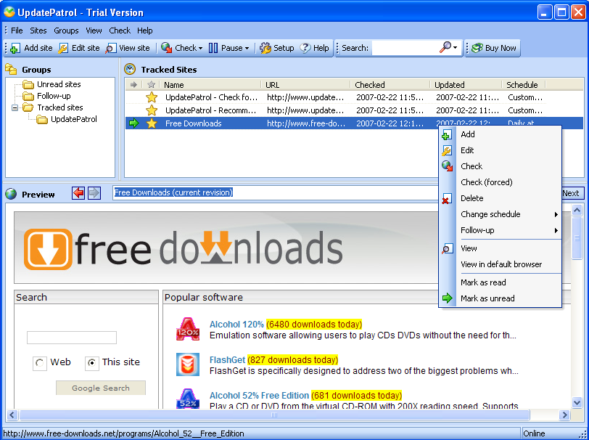The height and width of the screenshot is (440, 589).
Task: Click the Pause bars icon
Action: (213, 48)
